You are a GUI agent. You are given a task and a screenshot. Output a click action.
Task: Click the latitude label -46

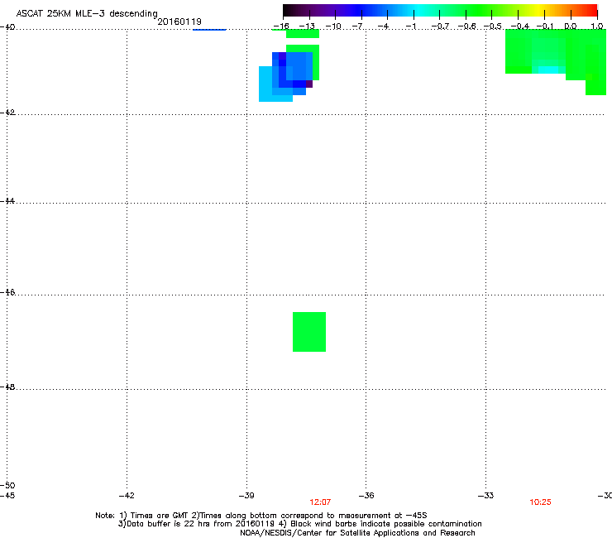(x=7, y=292)
